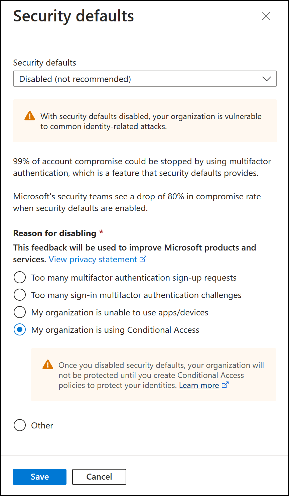Image resolution: width=289 pixels, height=496 pixels.
Task: Click the chevron on the Security defaults dropdown
Action: pyautogui.click(x=266, y=79)
